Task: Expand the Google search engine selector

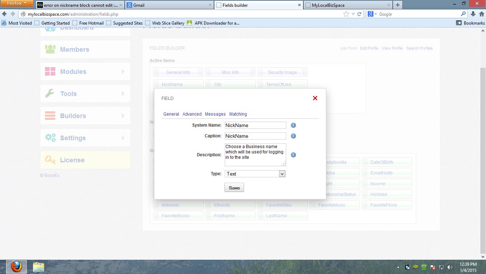Action: [372, 14]
